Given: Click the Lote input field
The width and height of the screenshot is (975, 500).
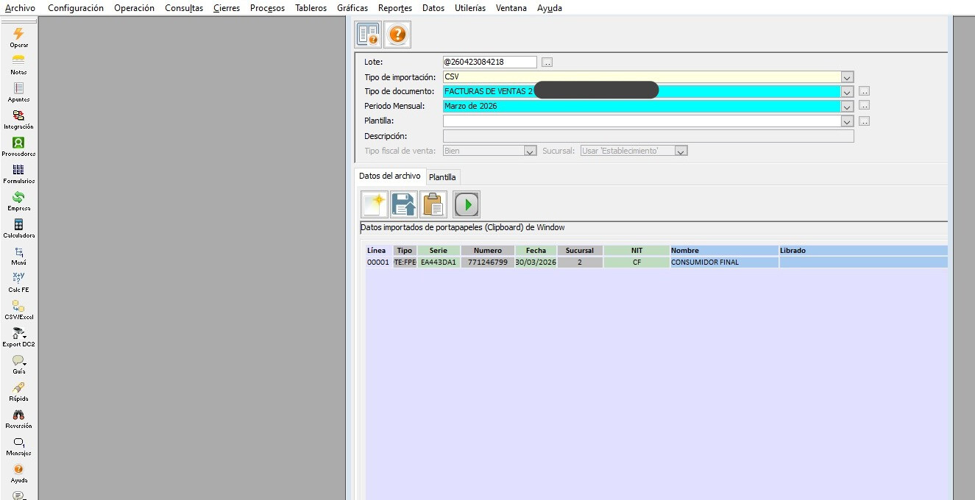Looking at the screenshot, I should 489,63.
